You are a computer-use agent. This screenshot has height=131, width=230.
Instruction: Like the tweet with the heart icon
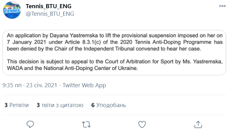[x=142, y=124]
